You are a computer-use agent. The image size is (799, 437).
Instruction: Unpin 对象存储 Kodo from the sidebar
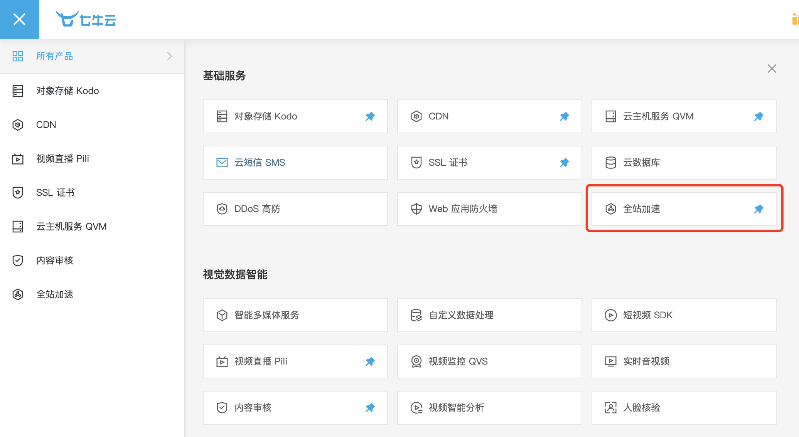(370, 116)
